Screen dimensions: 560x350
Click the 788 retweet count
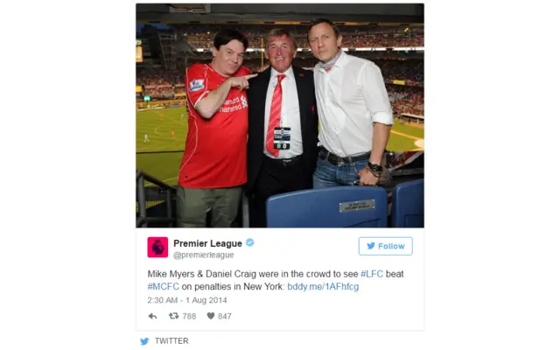(189, 316)
